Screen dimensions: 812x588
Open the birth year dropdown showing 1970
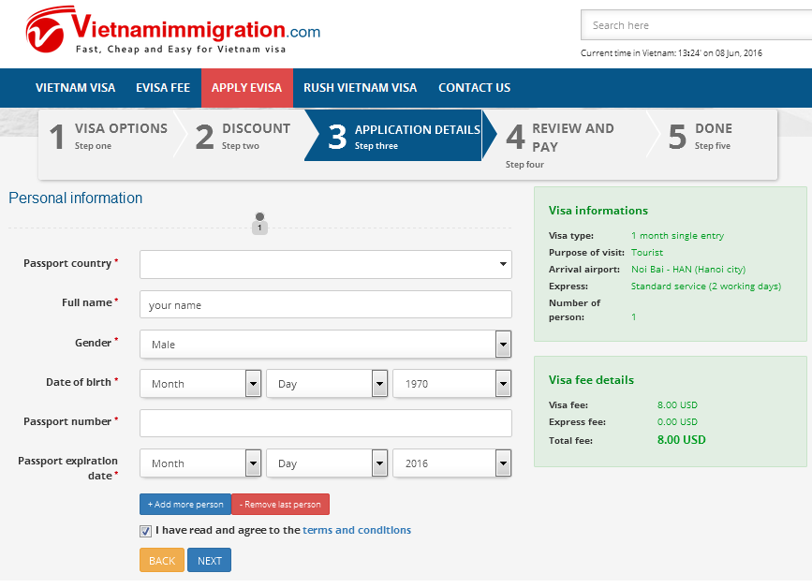(x=452, y=384)
